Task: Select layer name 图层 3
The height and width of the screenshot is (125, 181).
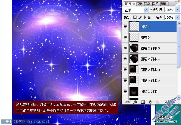Action: (145, 37)
